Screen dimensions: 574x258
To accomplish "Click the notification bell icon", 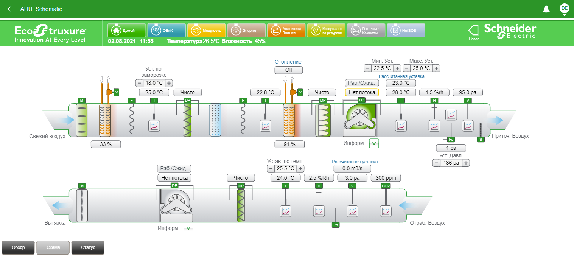I will (546, 9).
